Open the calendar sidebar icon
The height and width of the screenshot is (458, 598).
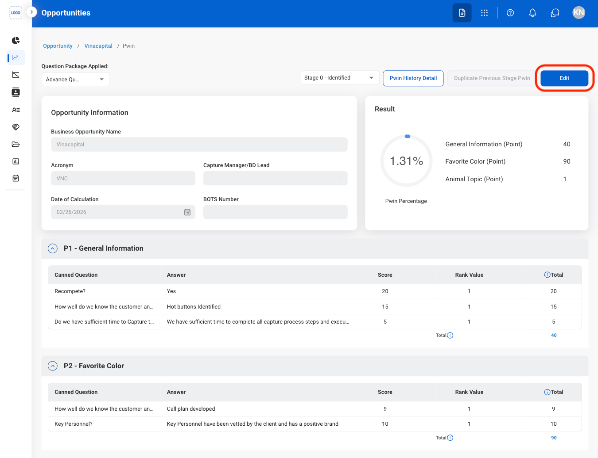[16, 179]
